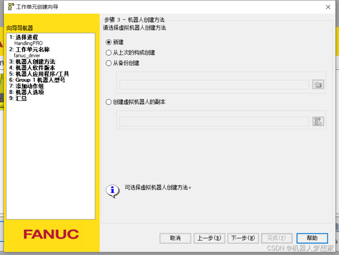Click the virtual robot copy browse icon
339x255 pixels.
318,121
